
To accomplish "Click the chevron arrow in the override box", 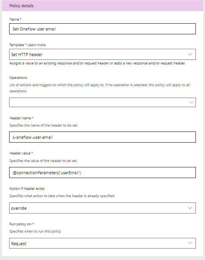I will (x=190, y=208).
